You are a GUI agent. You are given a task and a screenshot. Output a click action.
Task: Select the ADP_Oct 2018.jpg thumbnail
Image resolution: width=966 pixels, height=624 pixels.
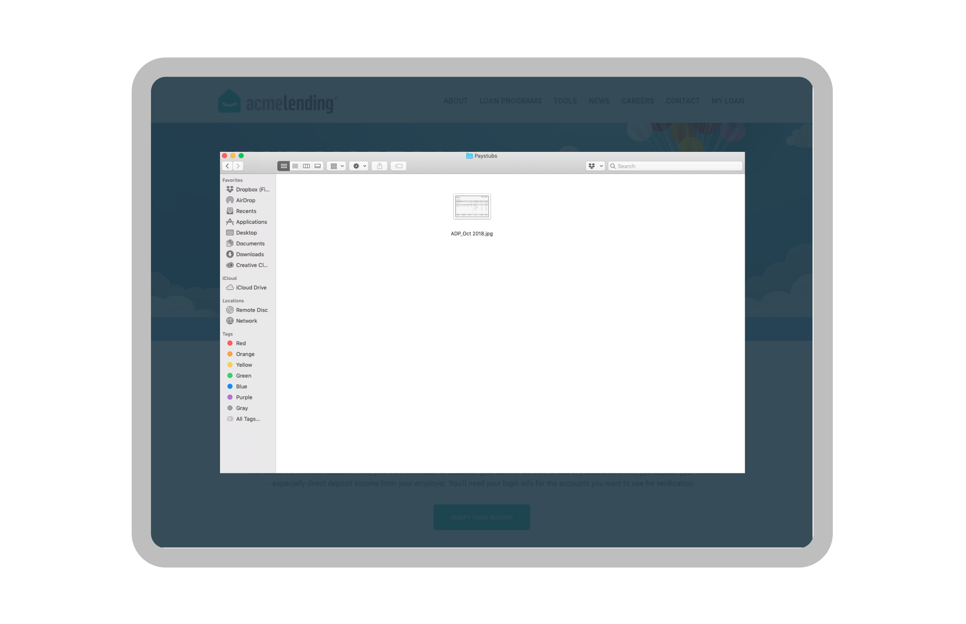point(471,207)
